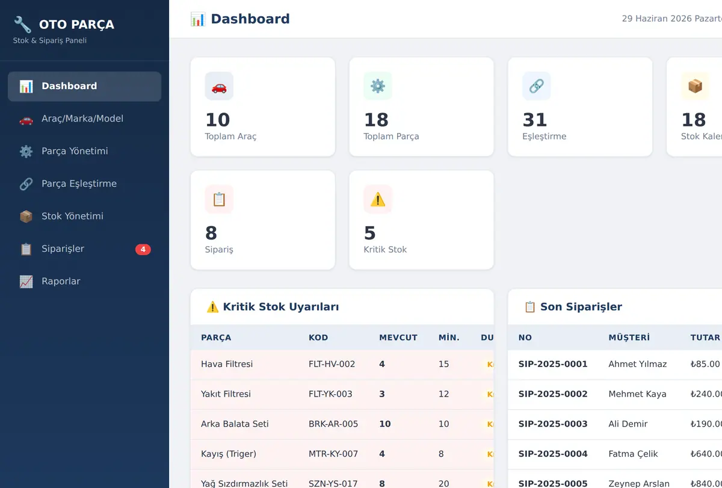Click the Eşleştirme count of 31
Image resolution: width=722 pixels, height=488 pixels.
[535, 120]
